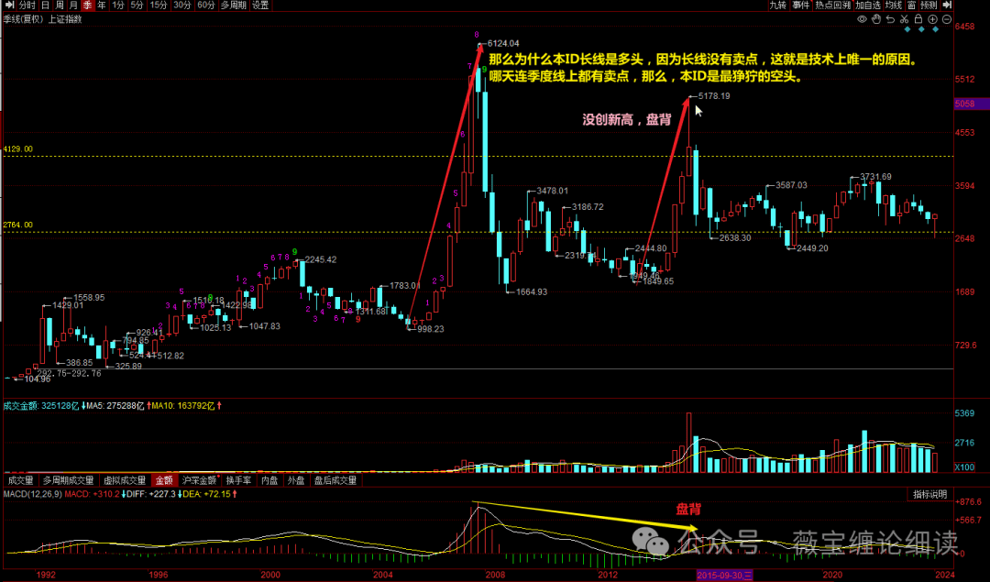The width and height of the screenshot is (990, 582).
Task: Click the 6124.04 peak price label
Action: [503, 44]
